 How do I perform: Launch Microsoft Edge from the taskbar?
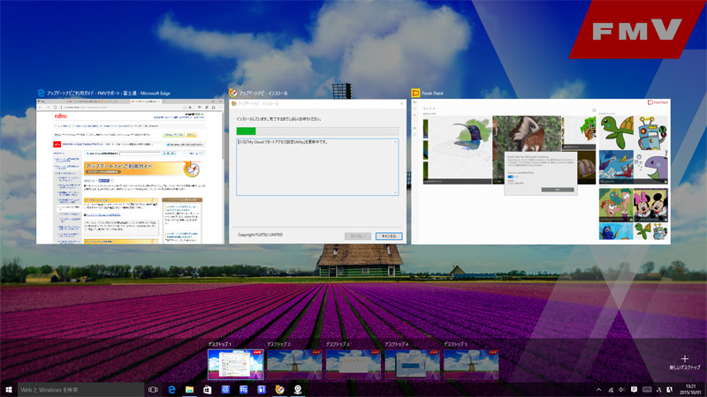point(171,389)
